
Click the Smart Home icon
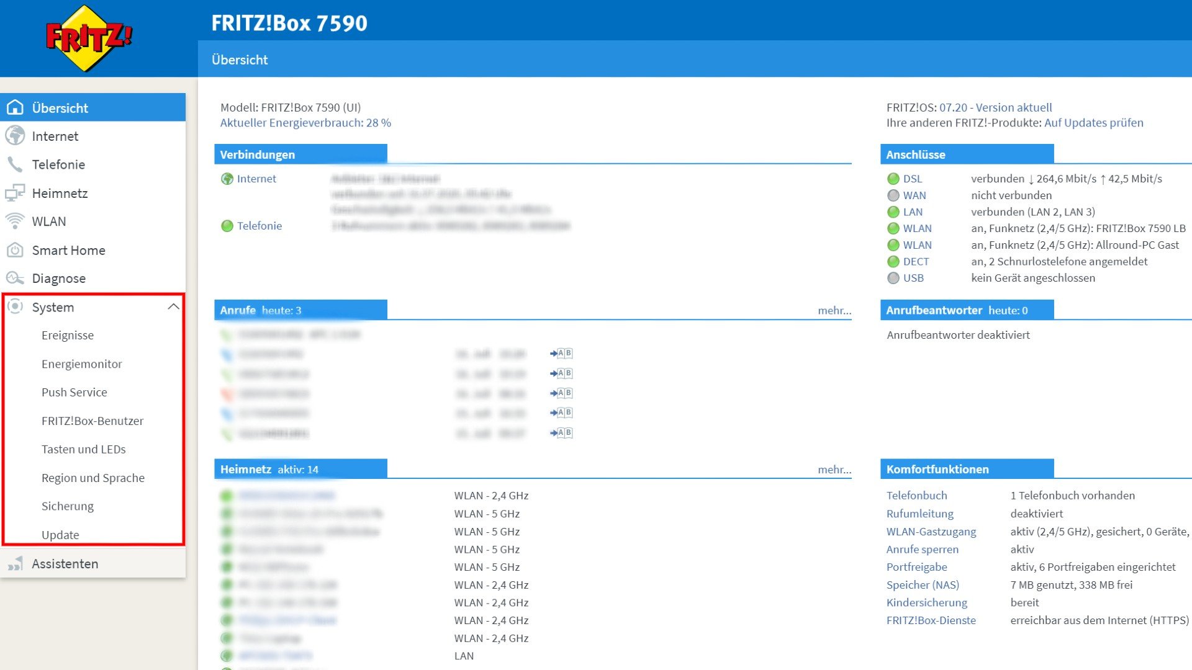[15, 250]
